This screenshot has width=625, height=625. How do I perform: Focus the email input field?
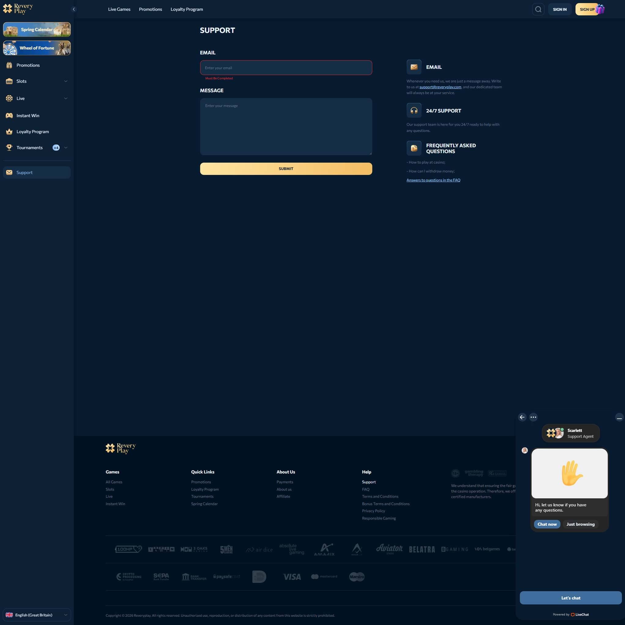[286, 68]
